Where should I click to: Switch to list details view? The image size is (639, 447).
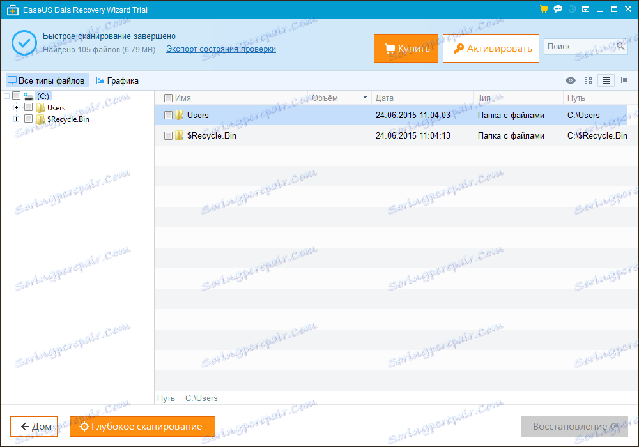click(606, 80)
